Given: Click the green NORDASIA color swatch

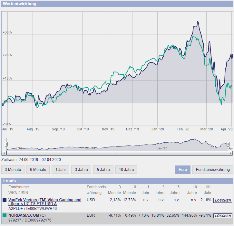Looking at the screenshot, I should 5,215.
